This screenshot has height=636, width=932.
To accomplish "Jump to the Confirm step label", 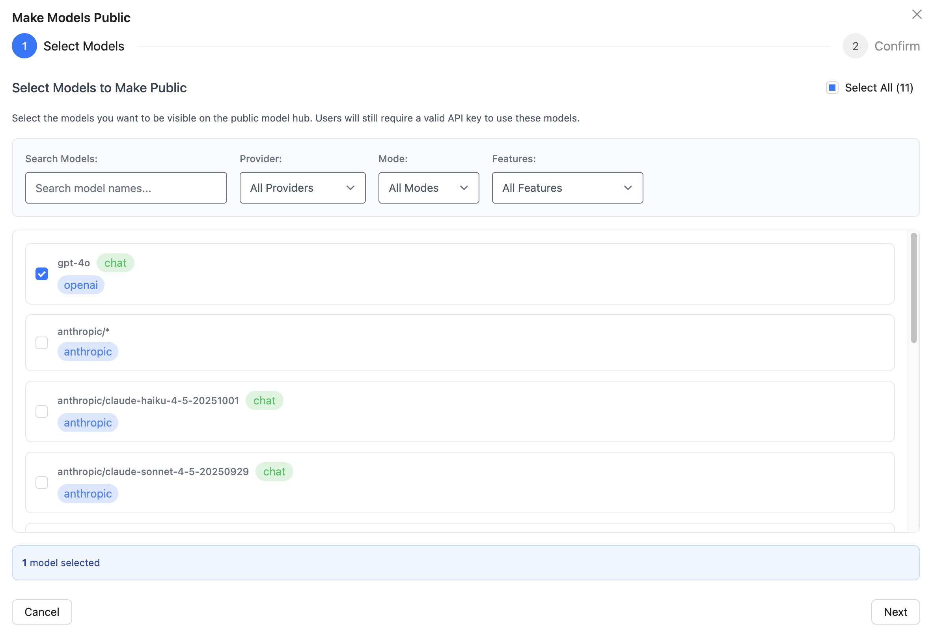I will (897, 46).
